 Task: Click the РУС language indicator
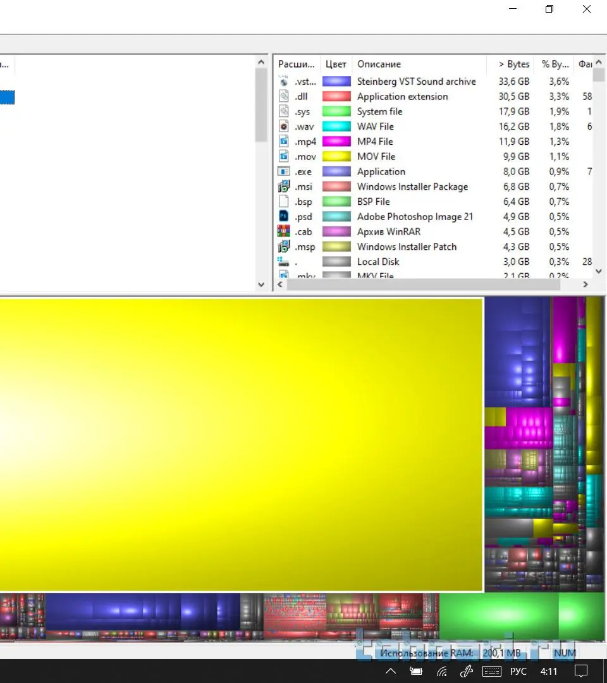(518, 671)
